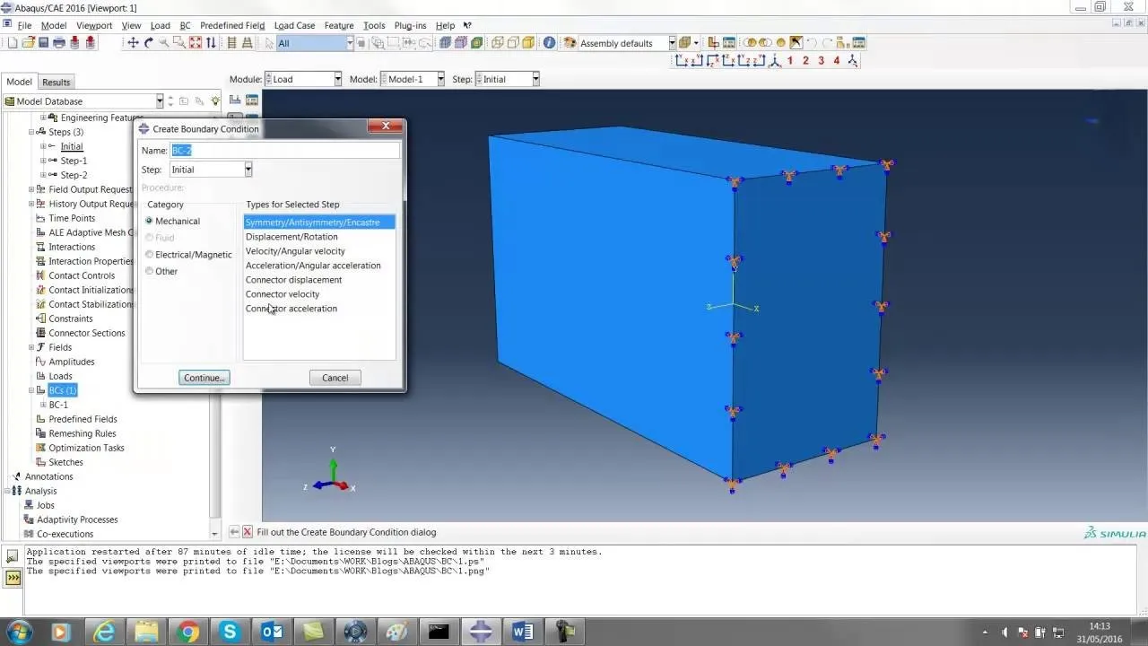The height and width of the screenshot is (646, 1148).
Task: Click the Print icon in the toolbar
Action: [x=58, y=43]
